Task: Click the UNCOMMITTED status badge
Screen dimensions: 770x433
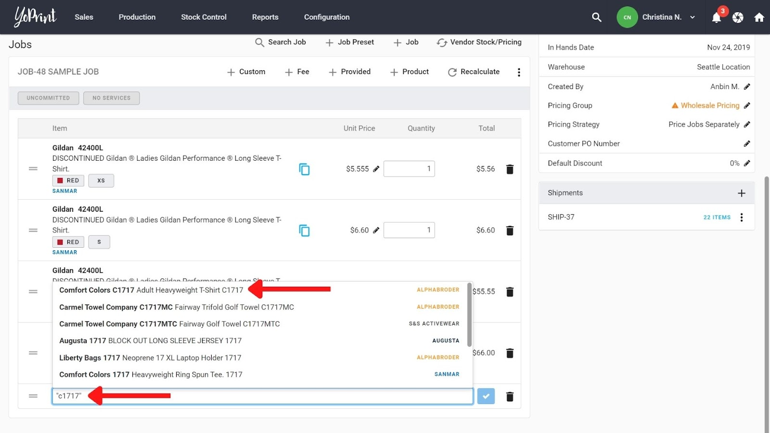Action: [x=48, y=98]
